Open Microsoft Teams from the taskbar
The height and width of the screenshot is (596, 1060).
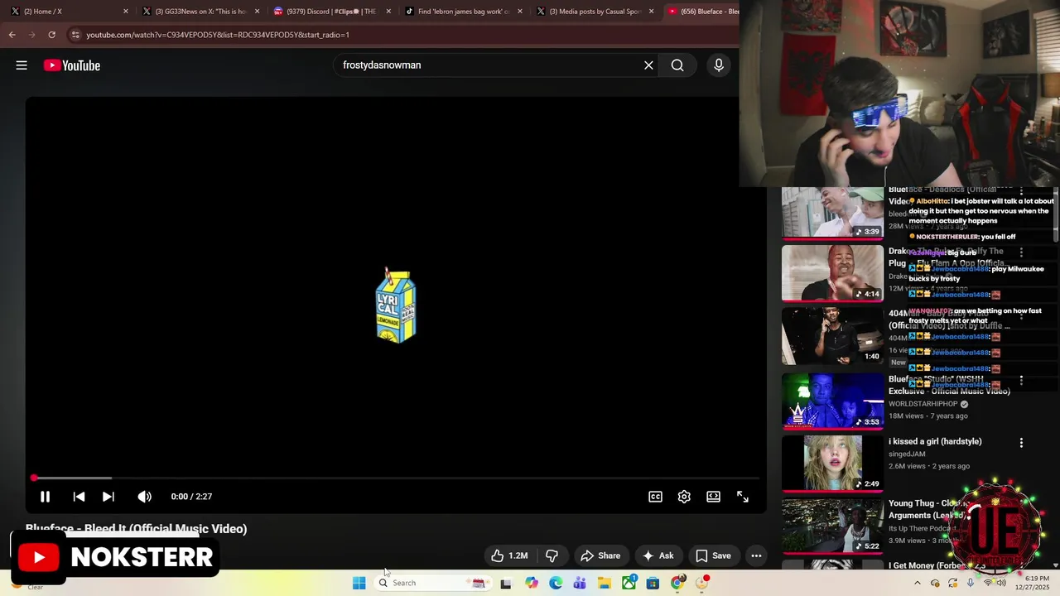click(580, 583)
